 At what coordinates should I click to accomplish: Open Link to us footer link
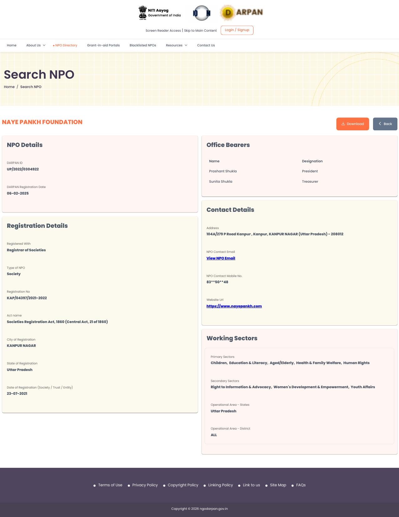pos(251,485)
